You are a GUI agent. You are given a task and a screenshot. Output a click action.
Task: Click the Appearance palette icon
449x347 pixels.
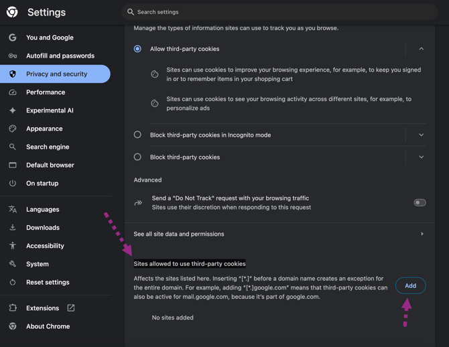coord(13,129)
